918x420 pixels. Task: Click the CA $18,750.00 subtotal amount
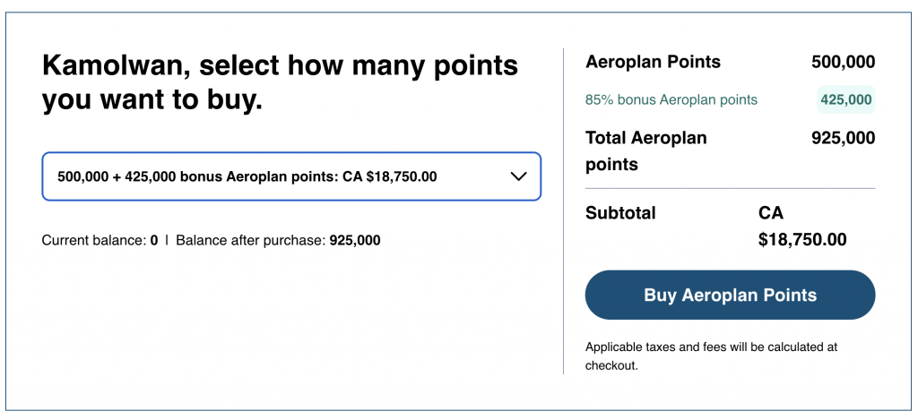click(x=802, y=227)
